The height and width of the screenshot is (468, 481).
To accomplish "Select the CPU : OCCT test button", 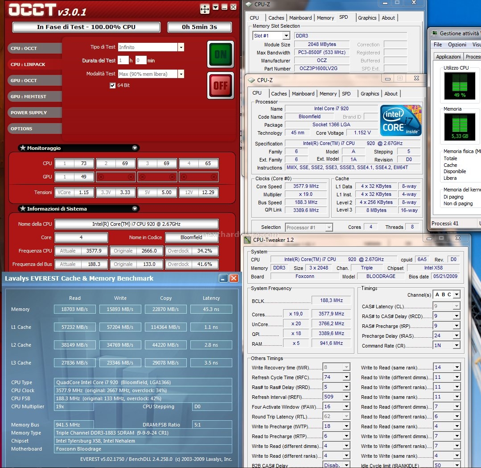I will [x=34, y=49].
